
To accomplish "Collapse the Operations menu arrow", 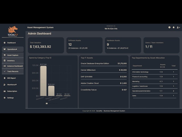I will [16, 49].
